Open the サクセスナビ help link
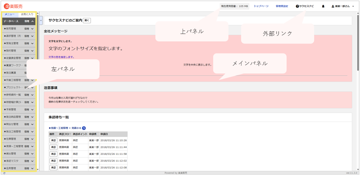The image size is (360, 175). [305, 6]
